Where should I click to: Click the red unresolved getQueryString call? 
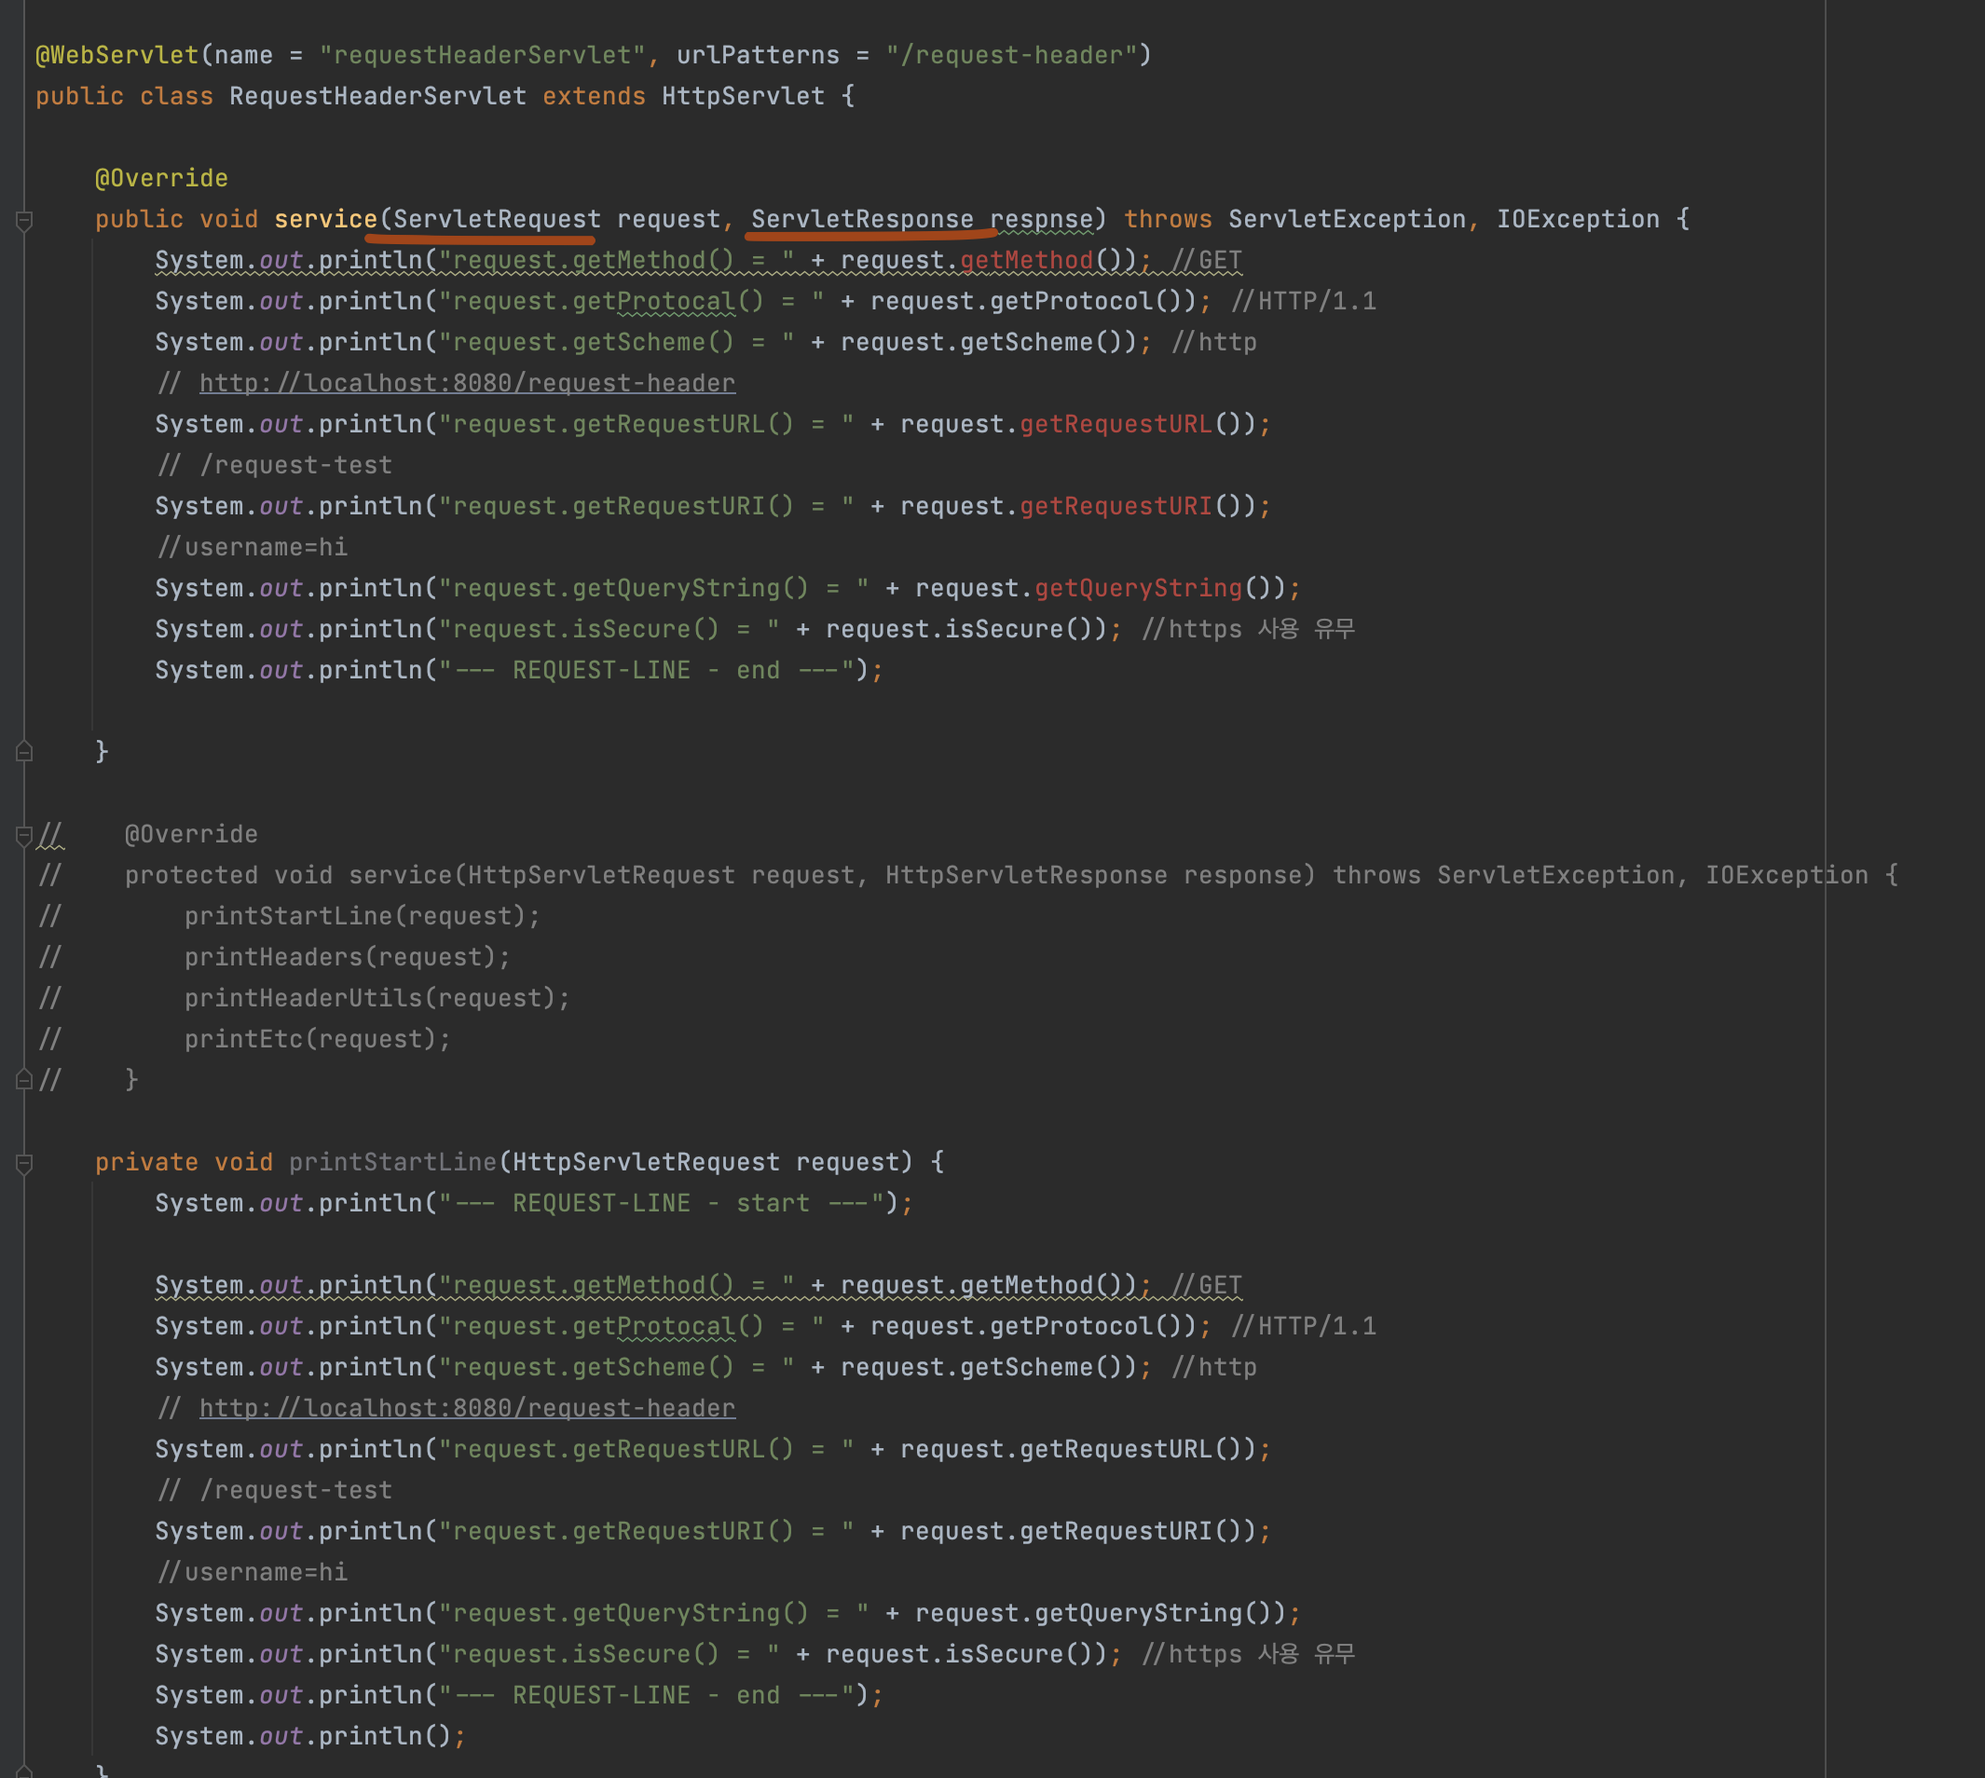point(1138,588)
